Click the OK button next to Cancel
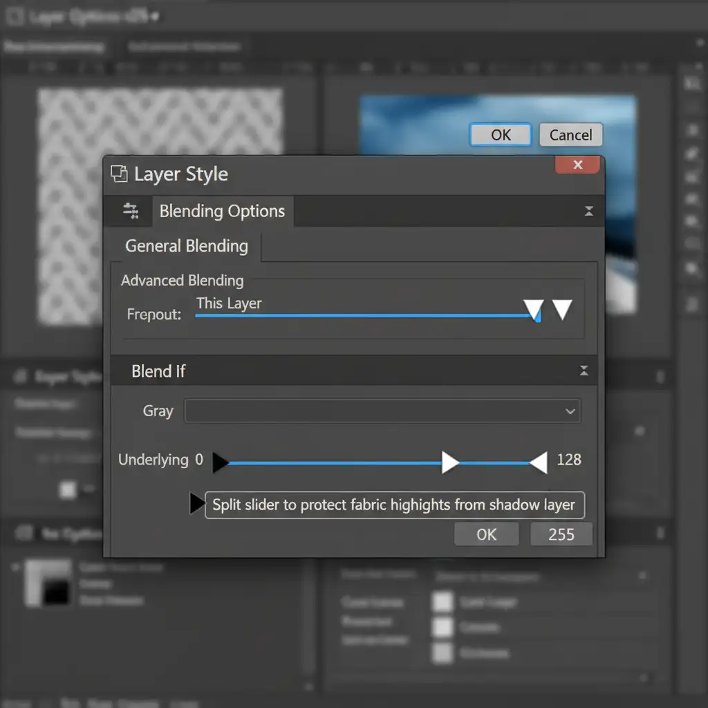This screenshot has height=708, width=708. pyautogui.click(x=501, y=135)
